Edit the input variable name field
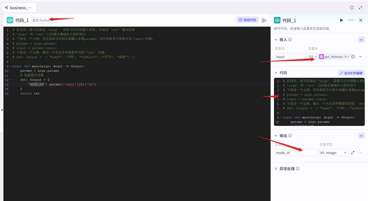368x201 pixels. click(x=290, y=57)
